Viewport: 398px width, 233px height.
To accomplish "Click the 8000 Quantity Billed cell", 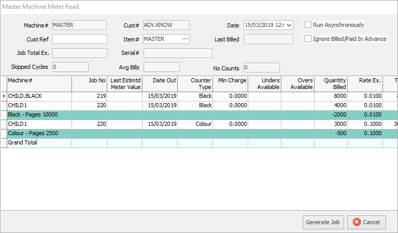I will pyautogui.click(x=331, y=96).
